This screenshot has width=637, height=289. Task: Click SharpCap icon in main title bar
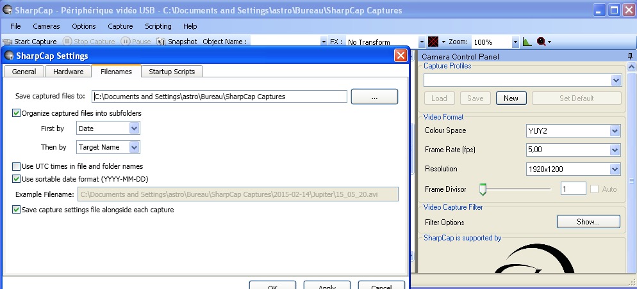coord(7,10)
